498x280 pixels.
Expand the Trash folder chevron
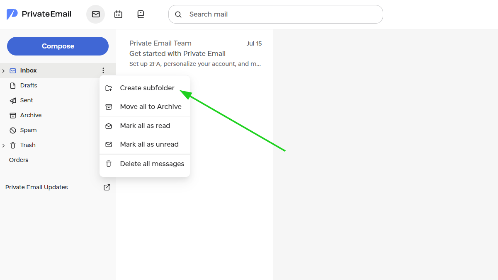[x=3, y=145]
